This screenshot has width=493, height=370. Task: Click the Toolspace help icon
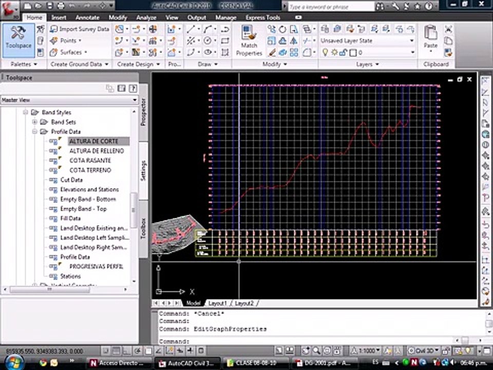[133, 88]
